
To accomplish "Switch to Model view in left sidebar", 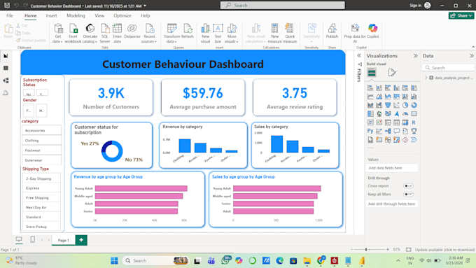I will (x=6, y=80).
